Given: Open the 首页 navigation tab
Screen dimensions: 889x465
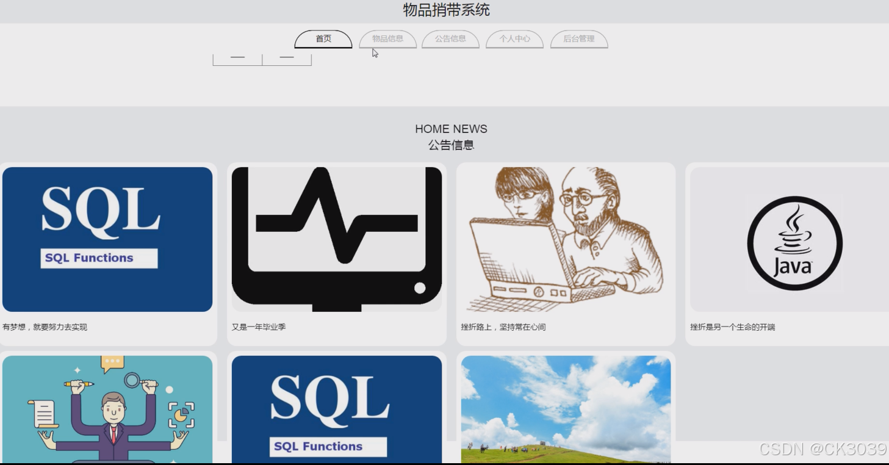Looking at the screenshot, I should 323,39.
